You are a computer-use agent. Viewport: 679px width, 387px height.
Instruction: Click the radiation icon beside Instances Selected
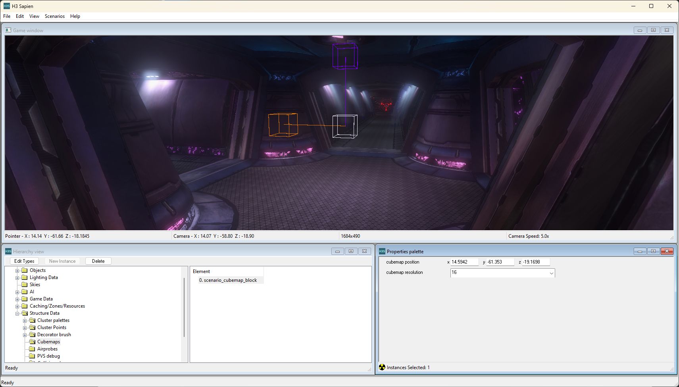(382, 367)
